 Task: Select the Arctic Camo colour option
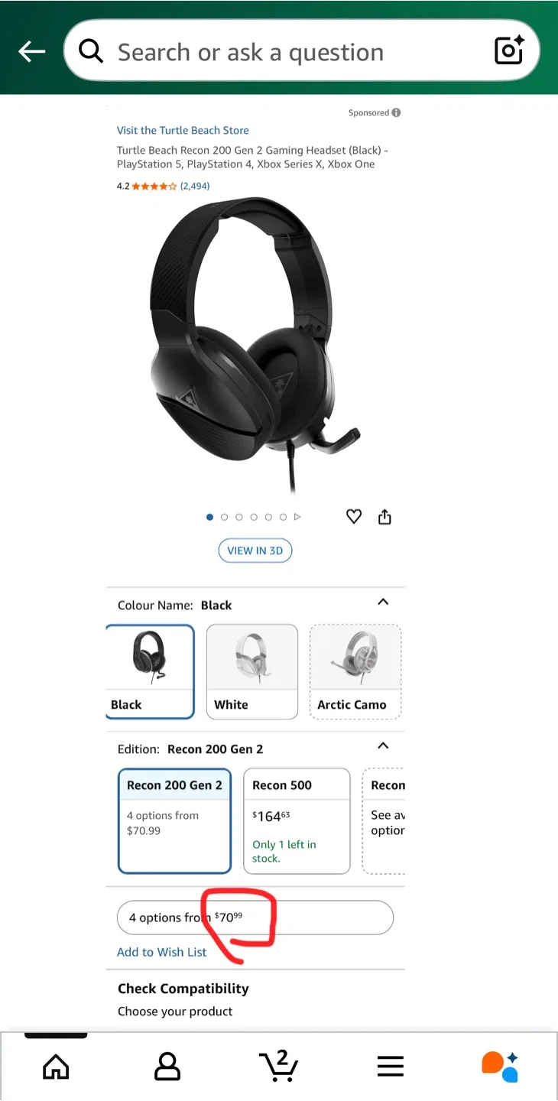pyautogui.click(x=355, y=672)
